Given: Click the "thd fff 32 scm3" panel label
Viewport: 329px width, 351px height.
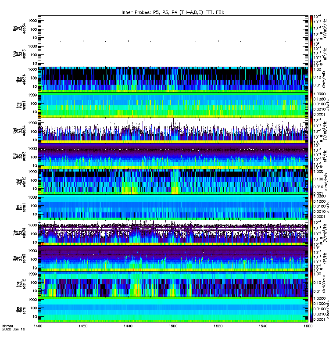Looking at the screenshot, I should pyautogui.click(x=19, y=156).
